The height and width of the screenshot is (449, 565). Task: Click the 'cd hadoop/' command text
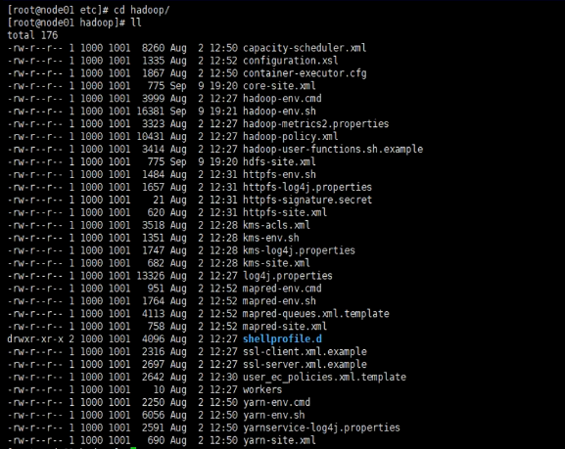tap(141, 10)
